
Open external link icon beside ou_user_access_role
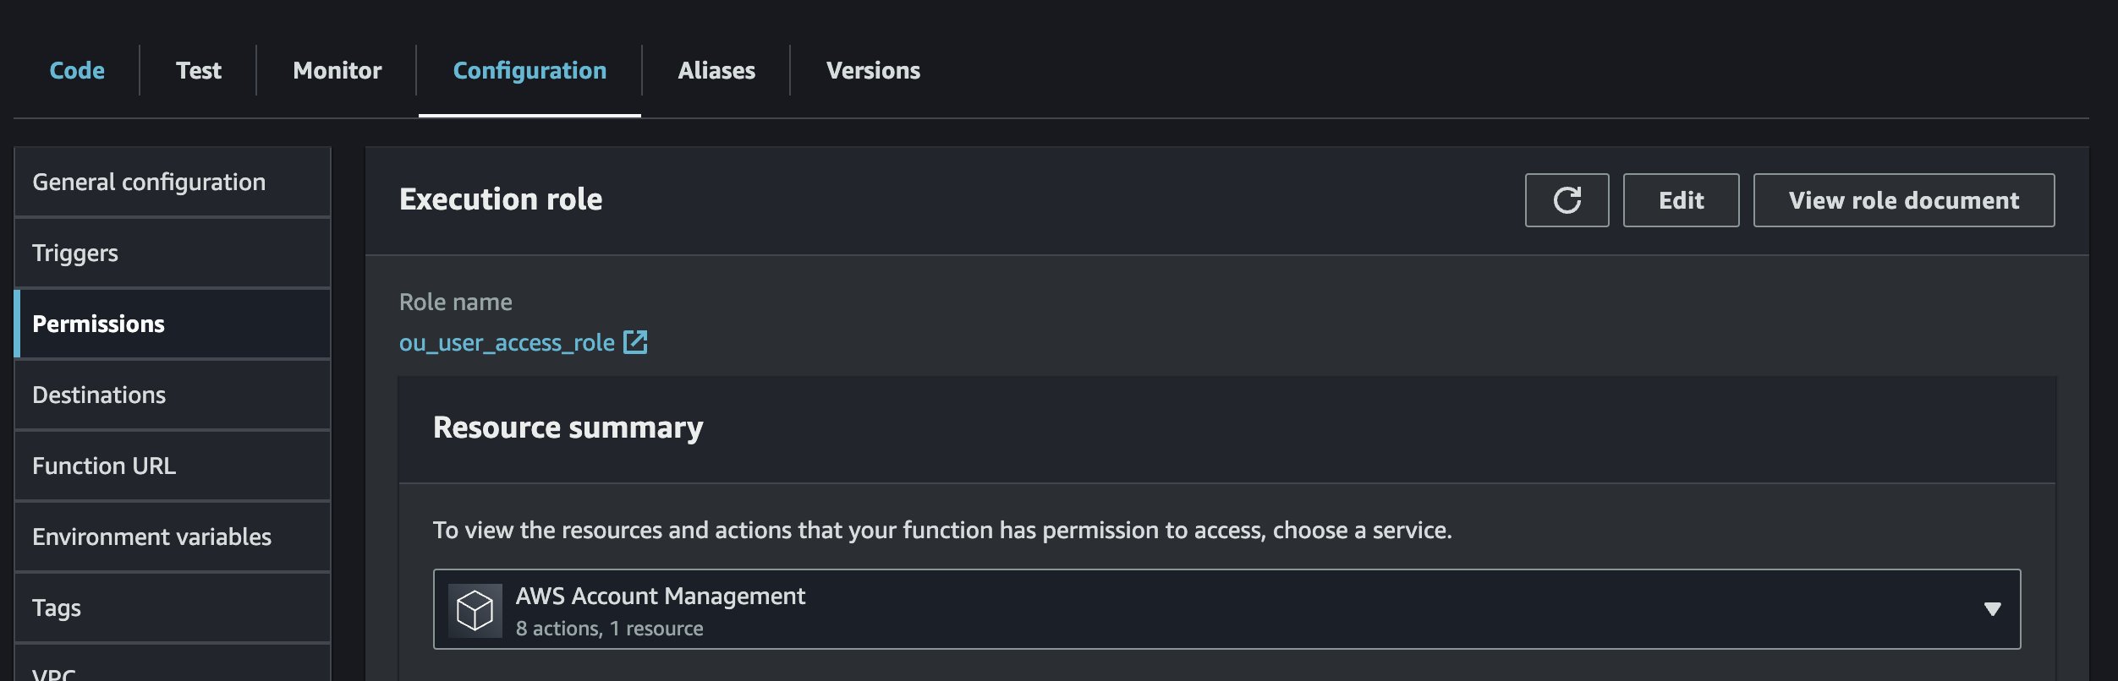coord(635,342)
